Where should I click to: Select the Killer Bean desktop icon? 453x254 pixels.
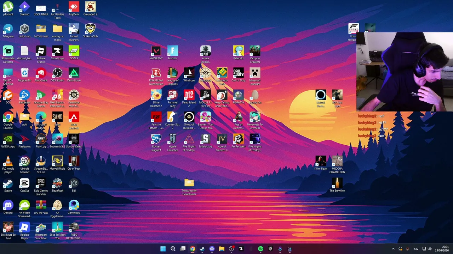click(x=321, y=163)
